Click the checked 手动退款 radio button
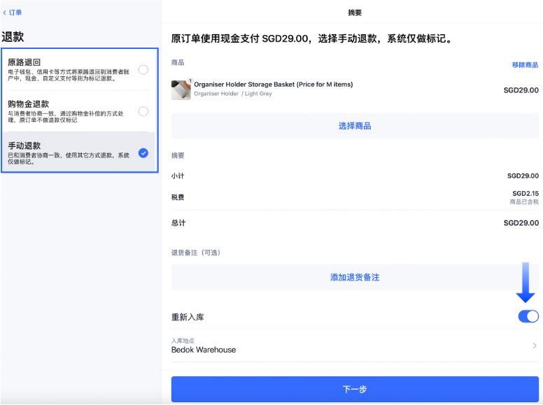The width and height of the screenshot is (543, 405). tap(143, 153)
